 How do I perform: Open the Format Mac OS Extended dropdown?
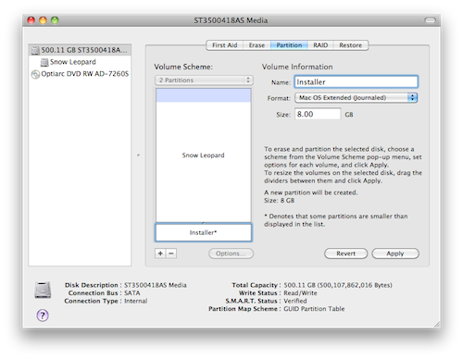[x=357, y=98]
